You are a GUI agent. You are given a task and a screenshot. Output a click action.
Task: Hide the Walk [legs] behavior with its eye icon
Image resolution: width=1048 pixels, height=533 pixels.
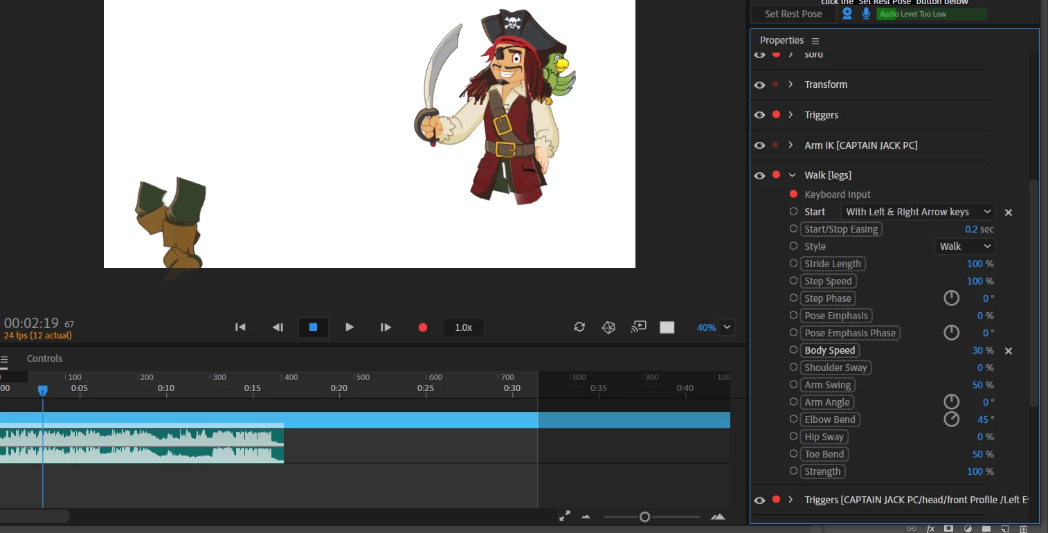(x=759, y=175)
